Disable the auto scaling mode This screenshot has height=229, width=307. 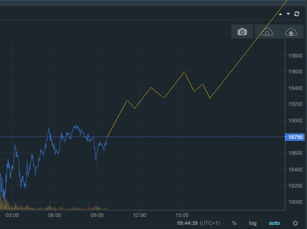[274, 223]
